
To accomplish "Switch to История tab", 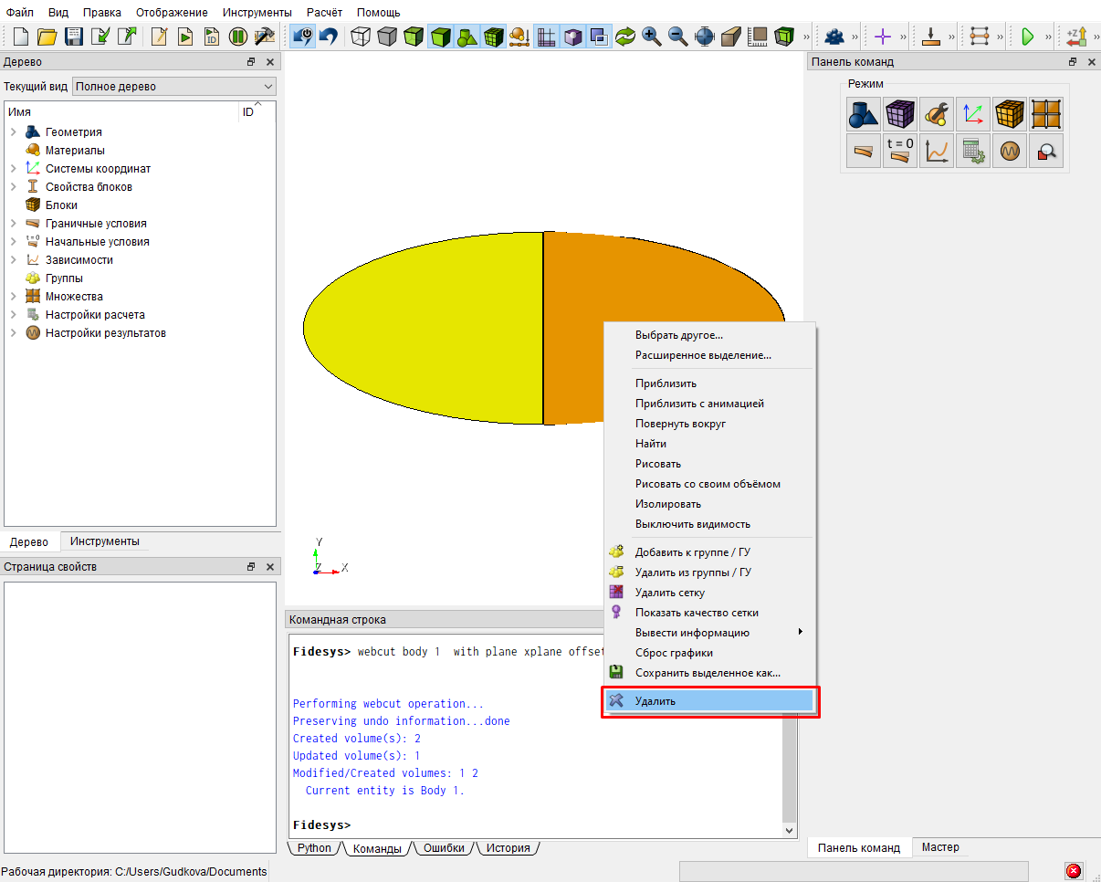I will point(508,848).
